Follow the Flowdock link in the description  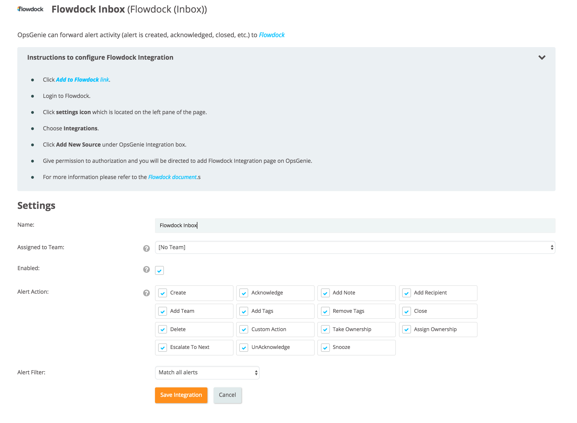tap(271, 35)
